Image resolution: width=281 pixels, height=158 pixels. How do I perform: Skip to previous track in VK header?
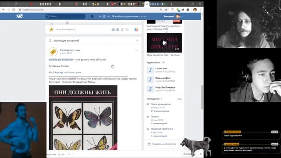[100, 16]
